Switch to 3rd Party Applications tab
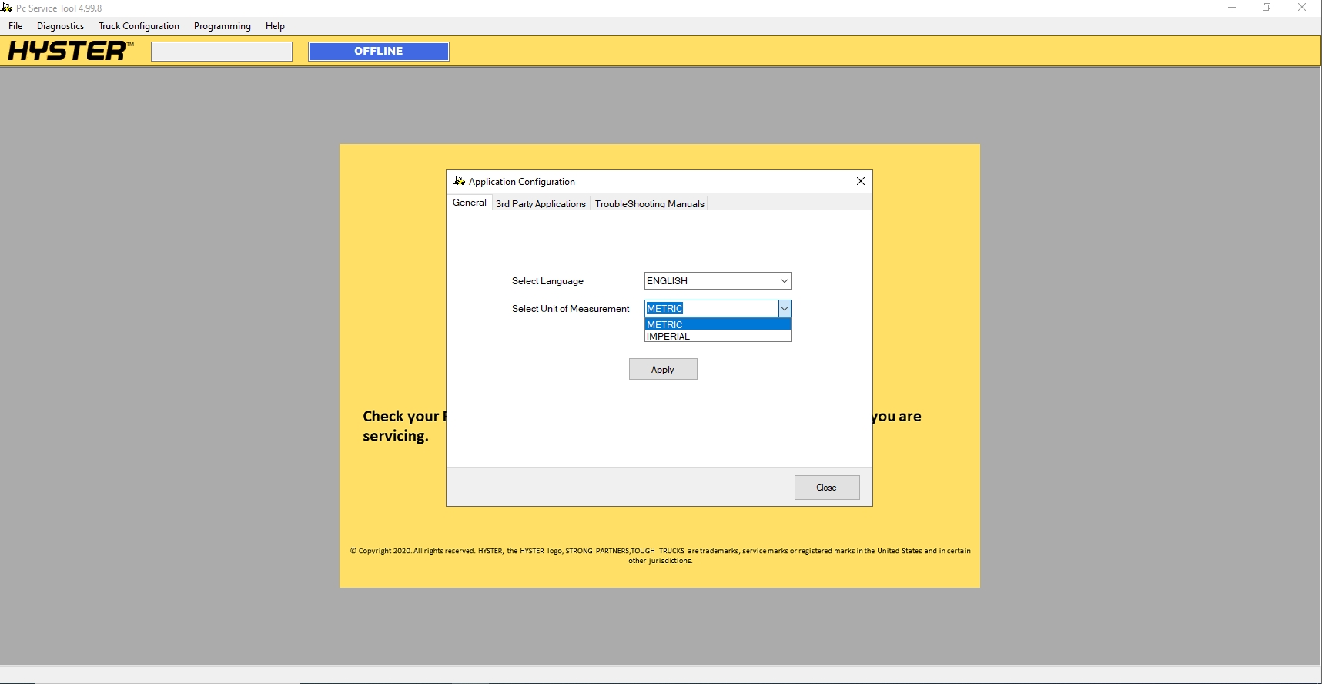 (x=541, y=204)
